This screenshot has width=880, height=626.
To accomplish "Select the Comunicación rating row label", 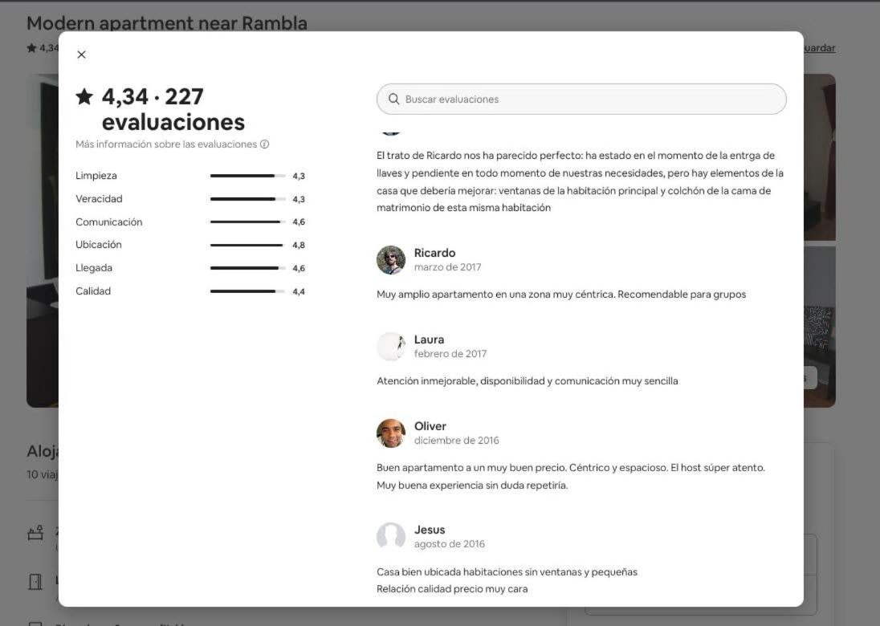I will [109, 222].
